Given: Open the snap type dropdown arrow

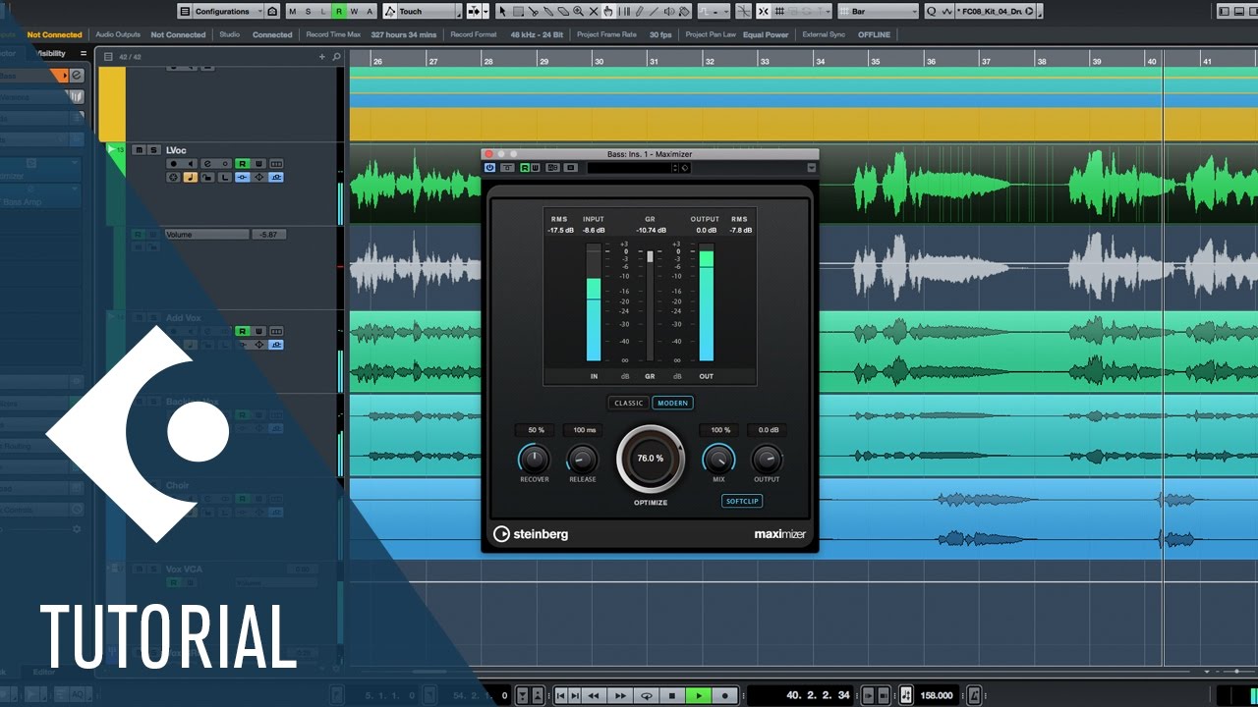Looking at the screenshot, I should [829, 11].
